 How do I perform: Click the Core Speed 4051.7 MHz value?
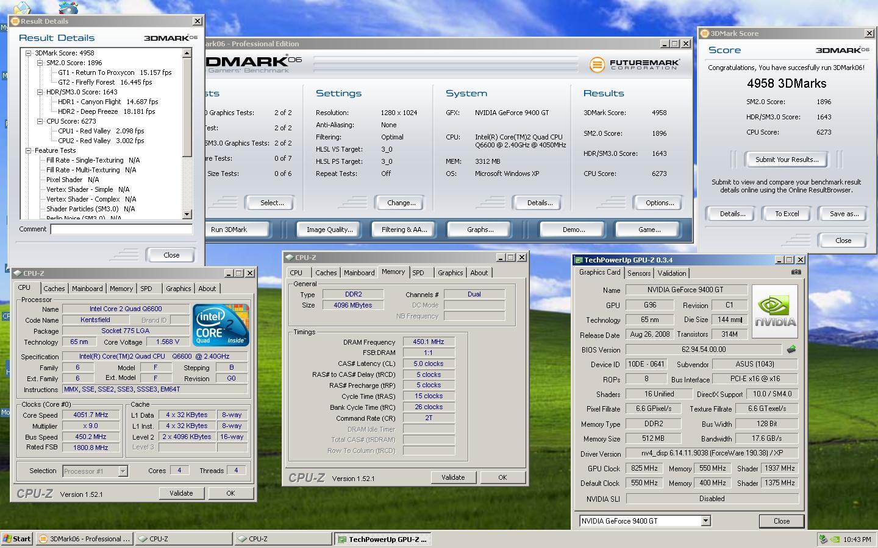coord(90,415)
